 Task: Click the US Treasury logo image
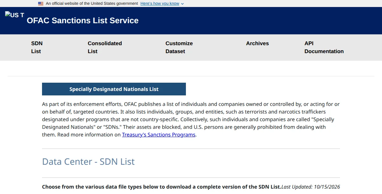tap(15, 15)
